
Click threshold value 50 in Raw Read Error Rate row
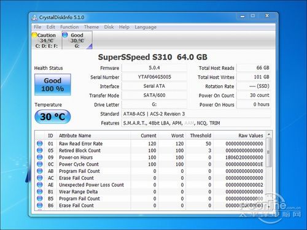coord(208,144)
